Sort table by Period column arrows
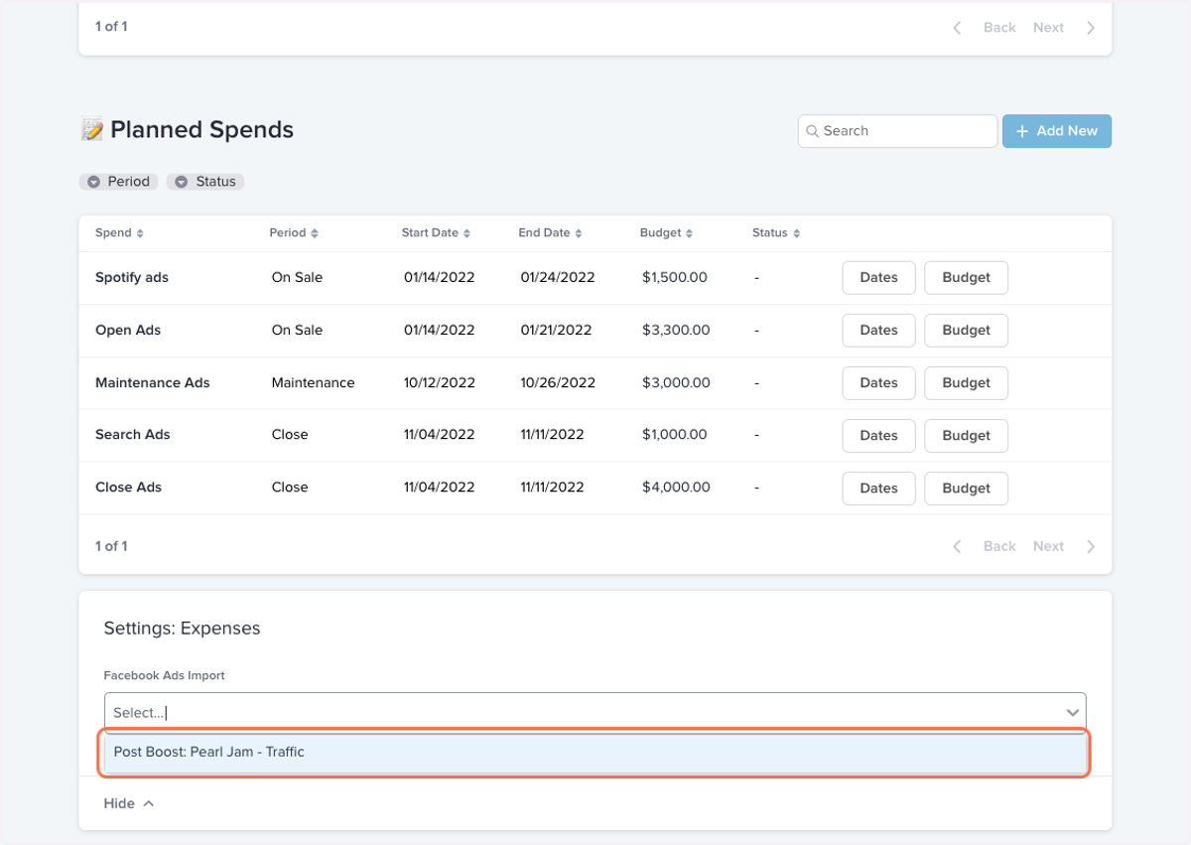 [315, 233]
